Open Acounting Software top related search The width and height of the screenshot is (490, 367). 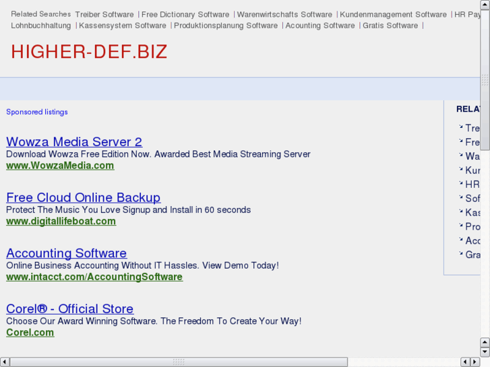click(320, 26)
